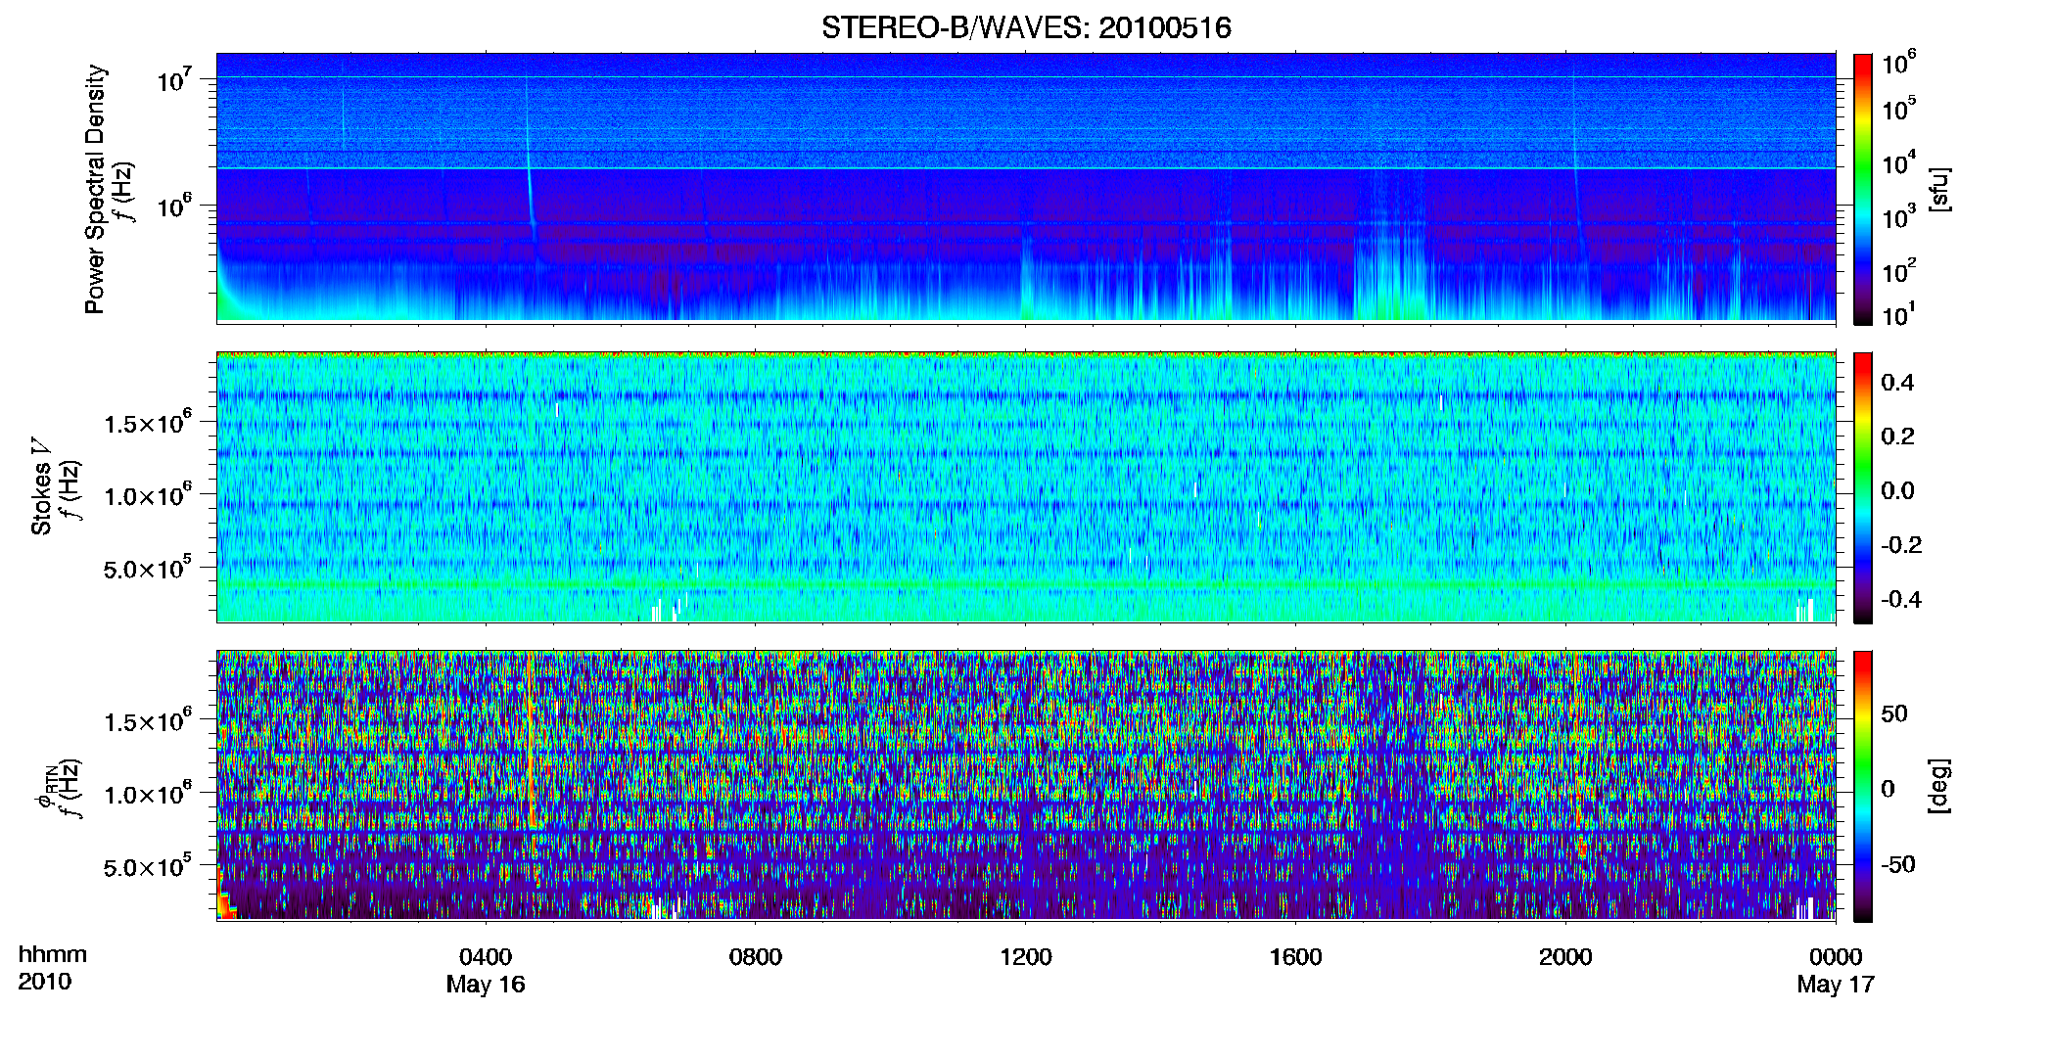Click the 1600 time label
This screenshot has height=1057, width=2052.
(1295, 956)
